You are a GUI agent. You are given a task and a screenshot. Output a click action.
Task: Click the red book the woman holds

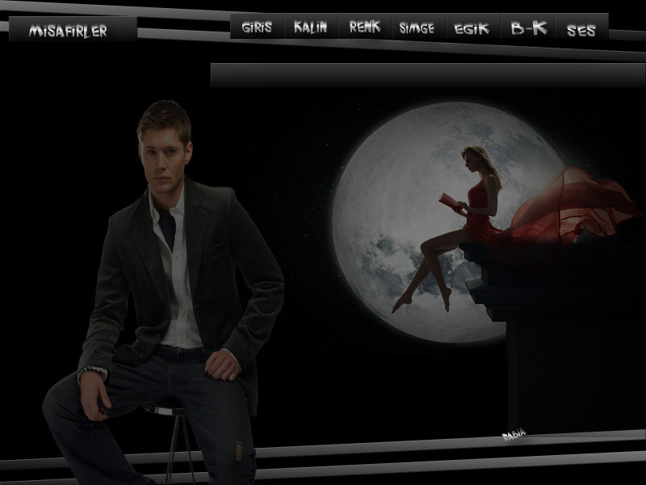pyautogui.click(x=450, y=202)
